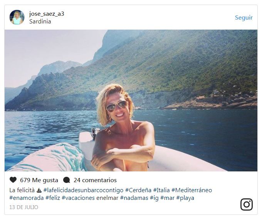
Task: Open the #Cerdeña hashtag
Action: pos(138,190)
